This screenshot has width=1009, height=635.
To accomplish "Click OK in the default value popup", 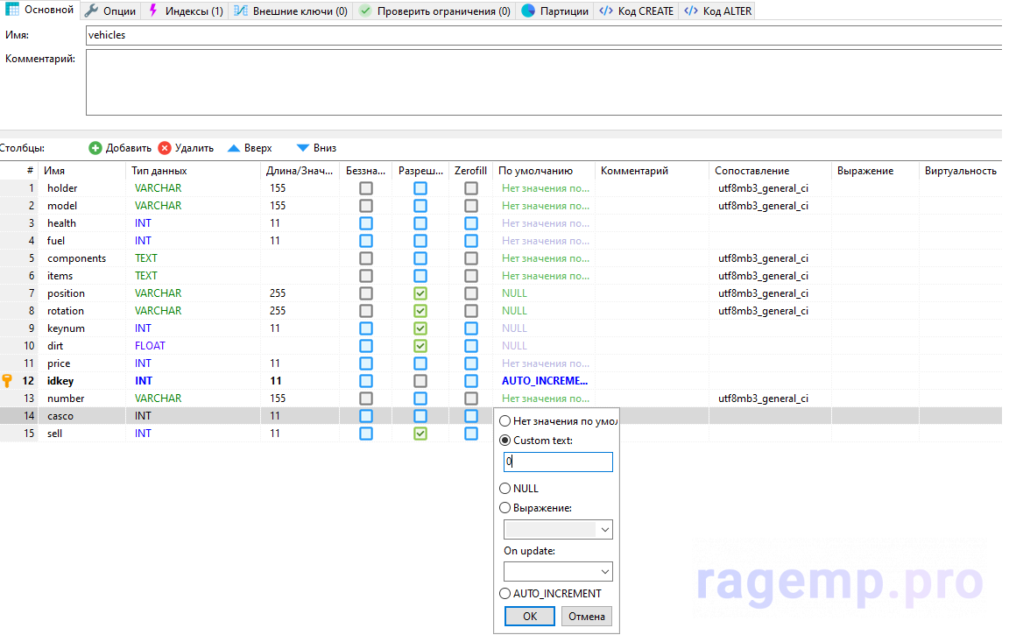I will [530, 617].
